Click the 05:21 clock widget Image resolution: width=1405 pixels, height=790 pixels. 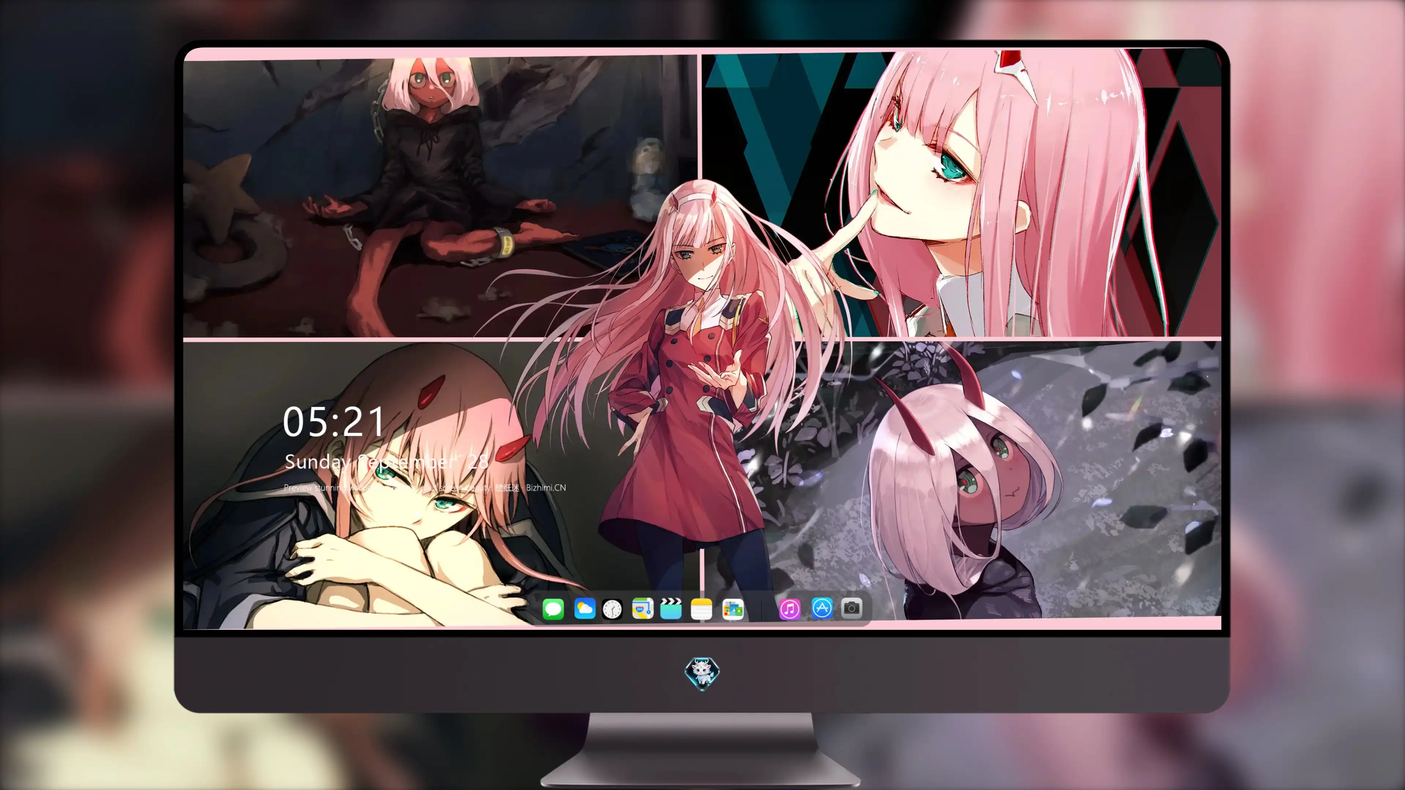[334, 422]
